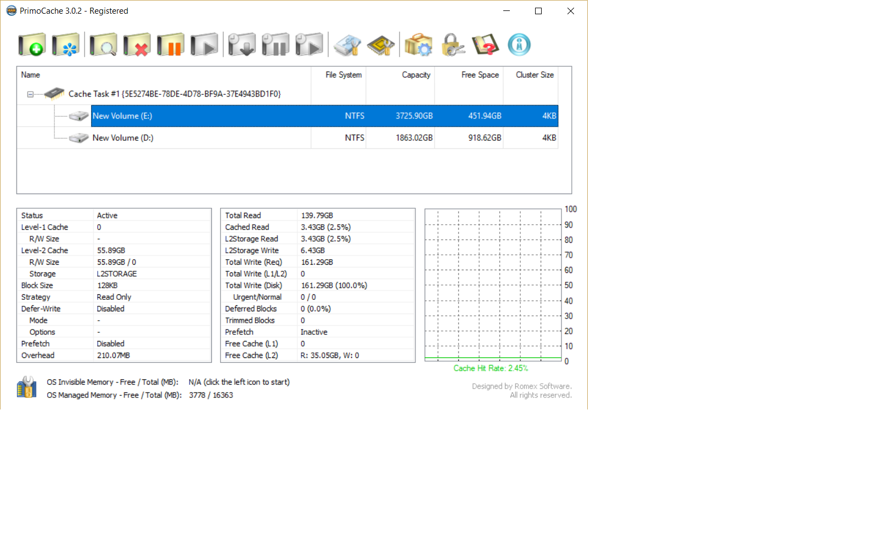
Task: Click the resume cache task play icon
Action: click(204, 45)
